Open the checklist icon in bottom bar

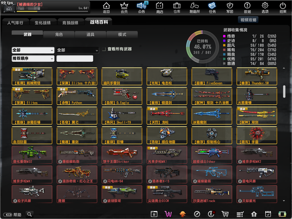click(240, 214)
